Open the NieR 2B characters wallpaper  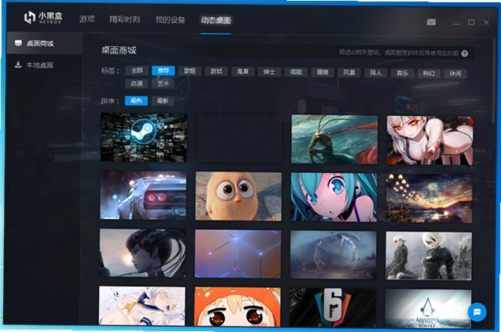tap(428, 256)
